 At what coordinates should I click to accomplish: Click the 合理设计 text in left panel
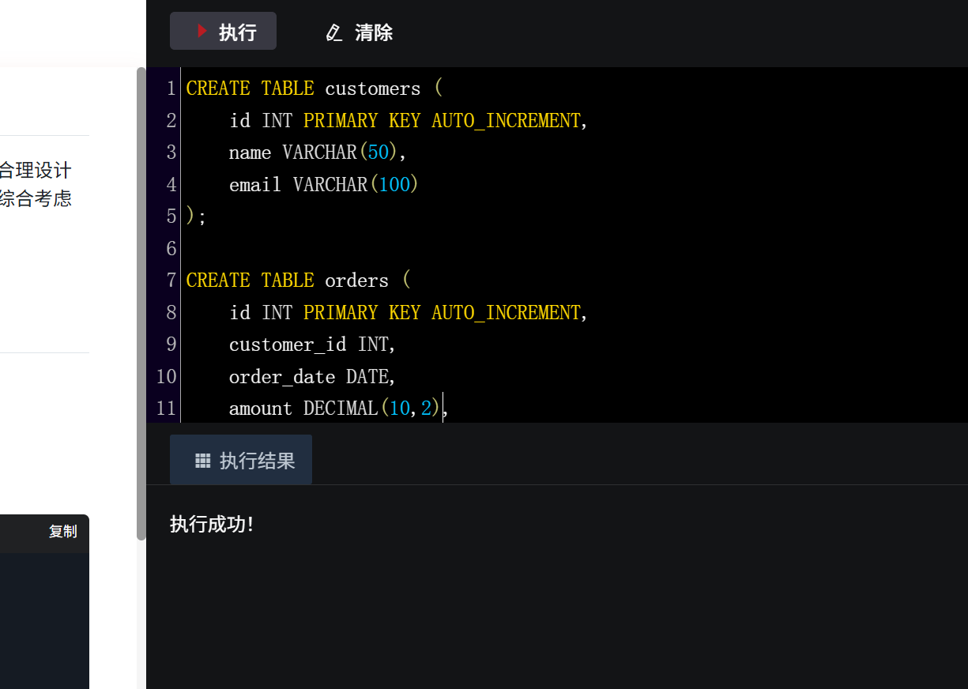(36, 170)
